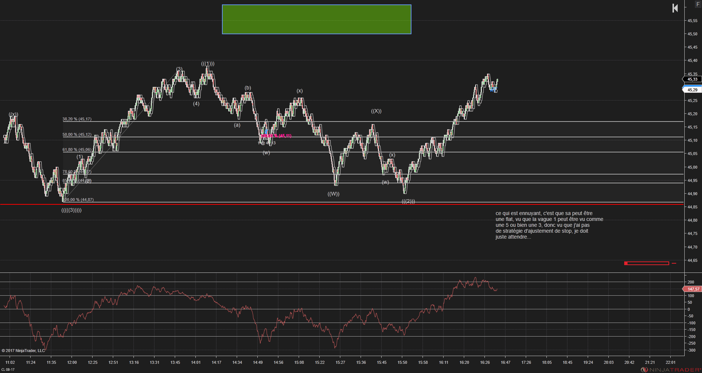The height and width of the screenshot is (373, 702).
Task: Click the ((W)) wave label
Action: [333, 194]
